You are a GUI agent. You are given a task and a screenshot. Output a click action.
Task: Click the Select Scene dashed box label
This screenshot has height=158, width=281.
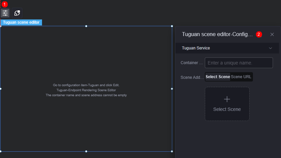pos(227,109)
